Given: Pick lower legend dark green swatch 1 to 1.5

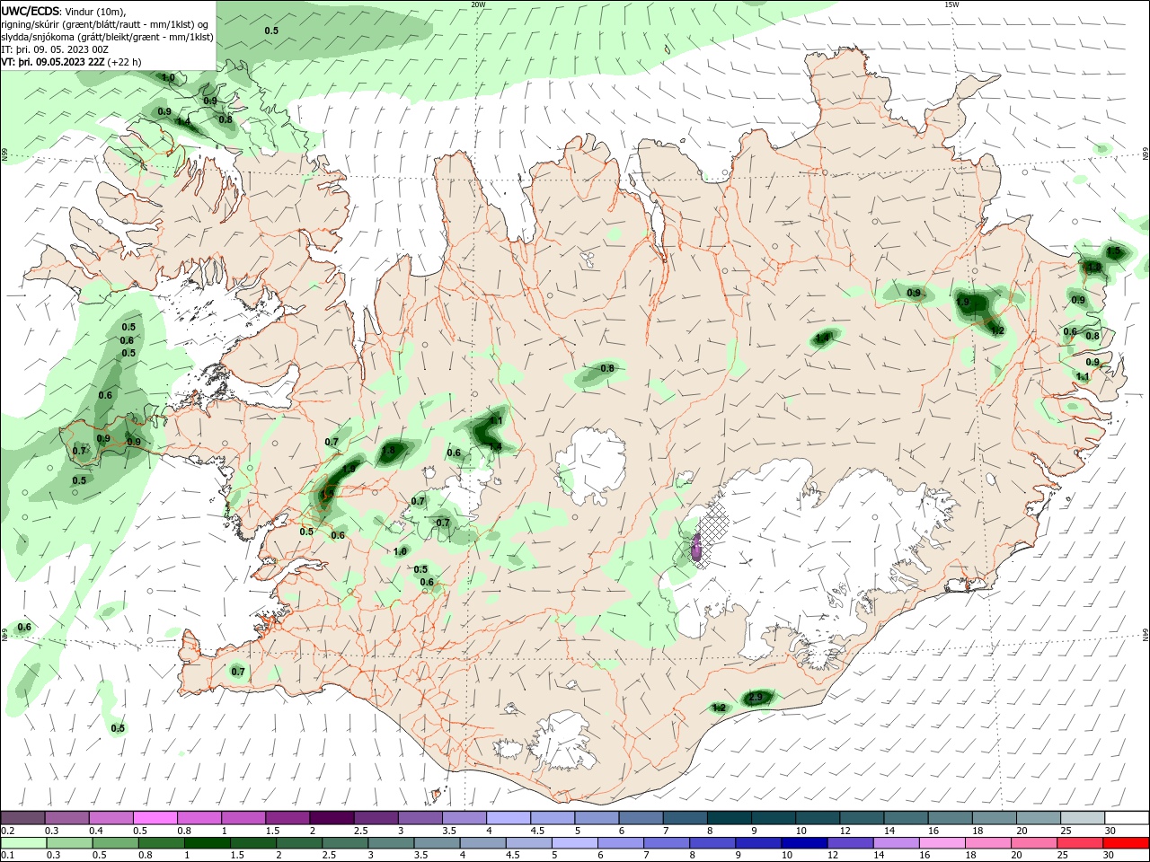Looking at the screenshot, I should coord(207,843).
